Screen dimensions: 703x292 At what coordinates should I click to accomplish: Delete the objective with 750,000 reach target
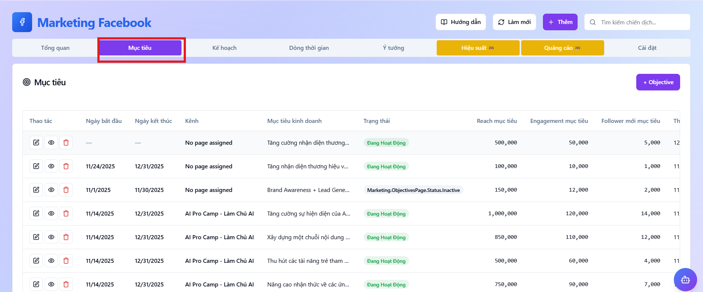(66, 284)
